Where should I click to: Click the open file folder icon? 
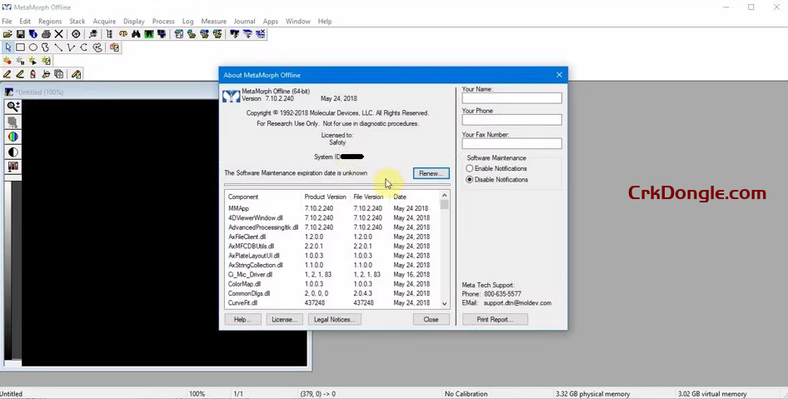point(7,34)
